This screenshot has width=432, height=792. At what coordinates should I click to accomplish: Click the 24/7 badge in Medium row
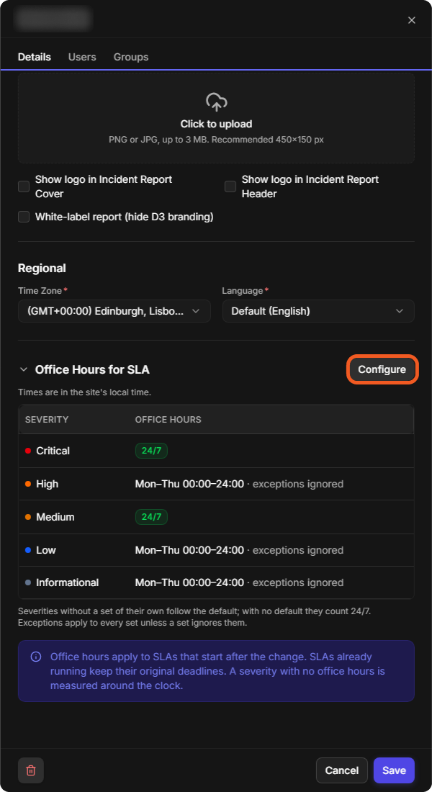(x=151, y=517)
